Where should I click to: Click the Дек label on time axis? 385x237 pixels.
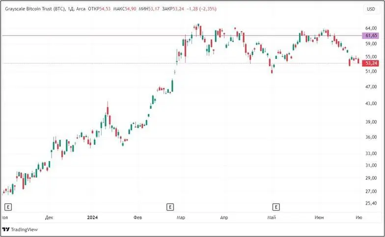pyautogui.click(x=49, y=217)
